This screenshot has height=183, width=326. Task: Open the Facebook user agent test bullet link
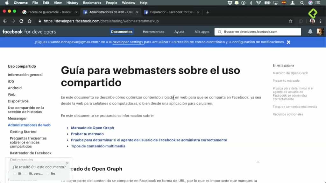point(149,140)
